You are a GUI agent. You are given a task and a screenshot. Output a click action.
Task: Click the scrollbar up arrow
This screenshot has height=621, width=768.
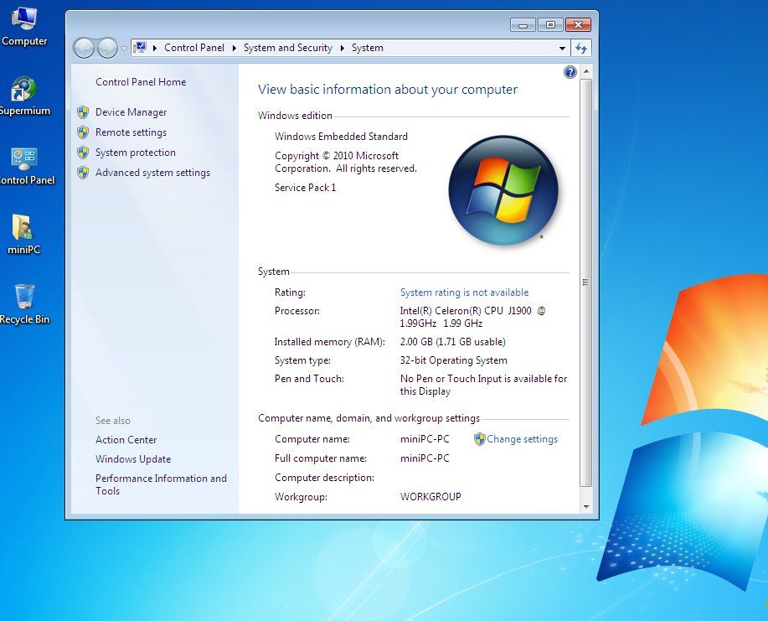pos(585,71)
